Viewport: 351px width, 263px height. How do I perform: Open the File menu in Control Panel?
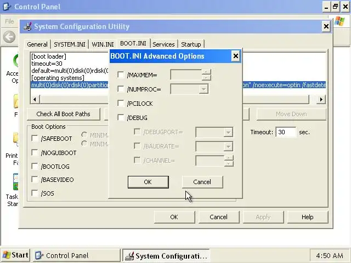(x=9, y=21)
